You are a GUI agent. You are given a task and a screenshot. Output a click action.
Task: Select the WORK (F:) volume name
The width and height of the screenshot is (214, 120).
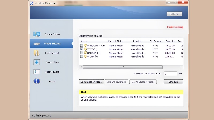pyautogui.click(x=93, y=57)
